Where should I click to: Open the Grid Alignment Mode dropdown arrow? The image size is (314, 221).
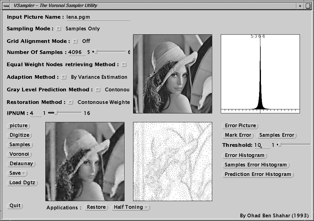point(75,41)
